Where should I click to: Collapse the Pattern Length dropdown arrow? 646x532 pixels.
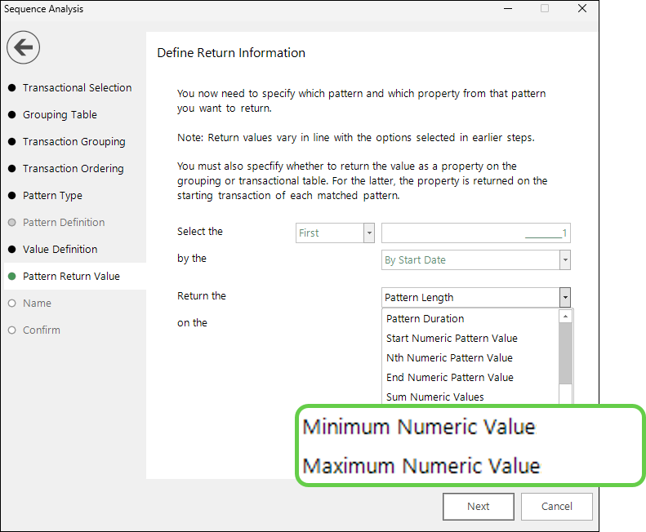click(565, 297)
